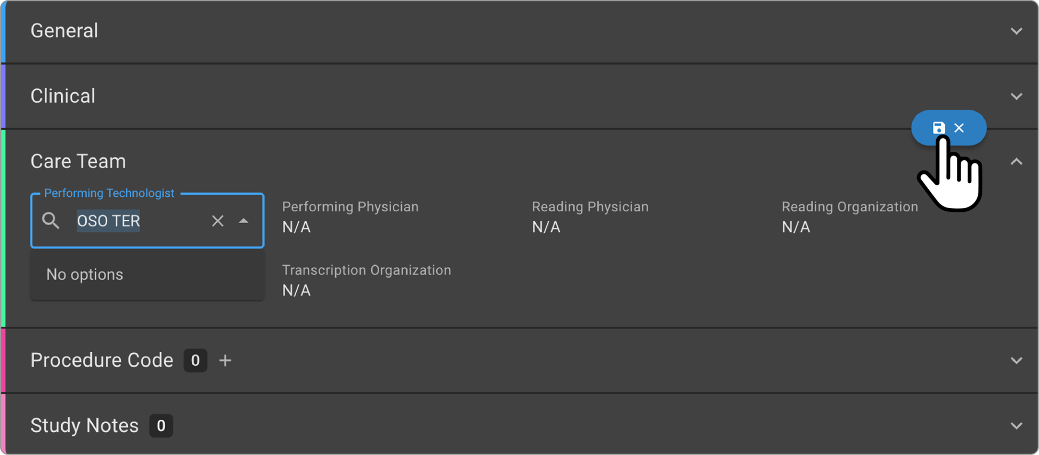The image size is (1039, 455).
Task: Expand the General section chevron
Action: [x=1016, y=31]
